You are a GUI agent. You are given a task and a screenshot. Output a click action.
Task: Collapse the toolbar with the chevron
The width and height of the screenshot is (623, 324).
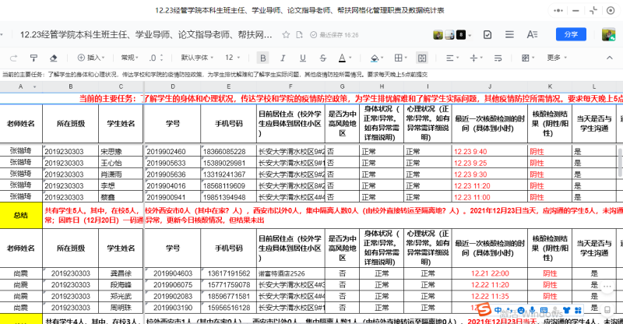pos(610,58)
